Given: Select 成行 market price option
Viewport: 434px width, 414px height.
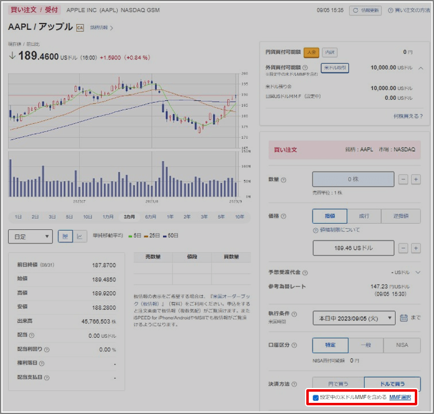Looking at the screenshot, I should coord(364,216).
